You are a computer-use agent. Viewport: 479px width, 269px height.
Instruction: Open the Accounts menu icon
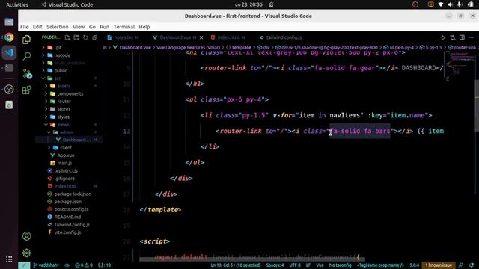(27, 236)
